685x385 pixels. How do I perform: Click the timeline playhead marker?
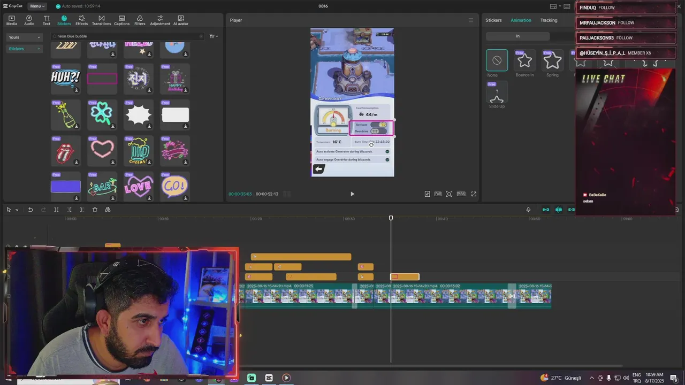coord(391,218)
